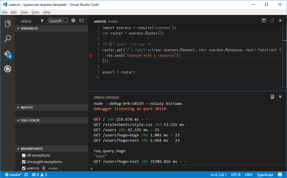
Task: Click the breakpoint dot on line 6
Action: pyautogui.click(x=91, y=55)
